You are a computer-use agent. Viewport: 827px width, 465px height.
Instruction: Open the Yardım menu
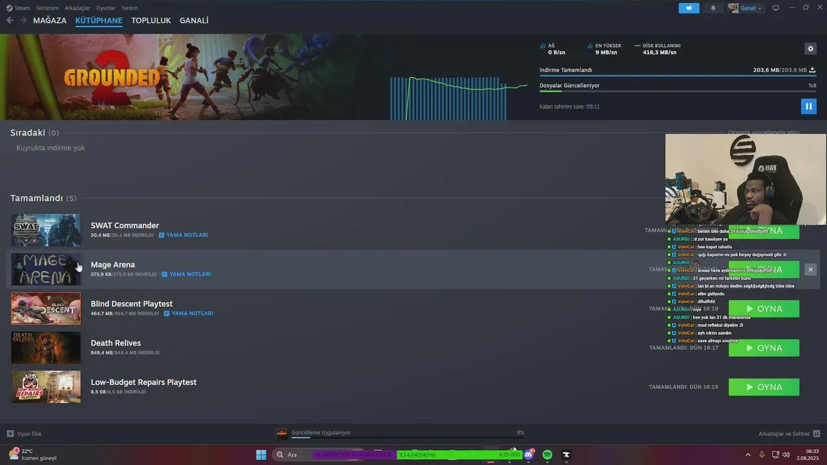click(129, 8)
